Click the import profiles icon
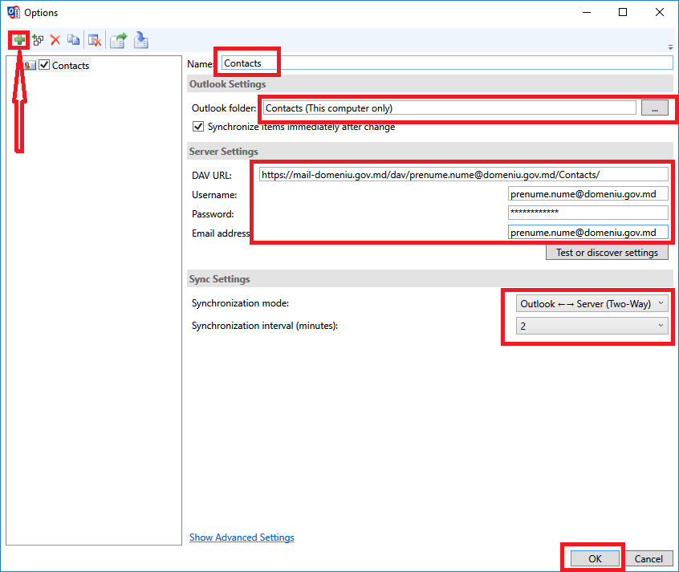The height and width of the screenshot is (572, 679). click(141, 39)
